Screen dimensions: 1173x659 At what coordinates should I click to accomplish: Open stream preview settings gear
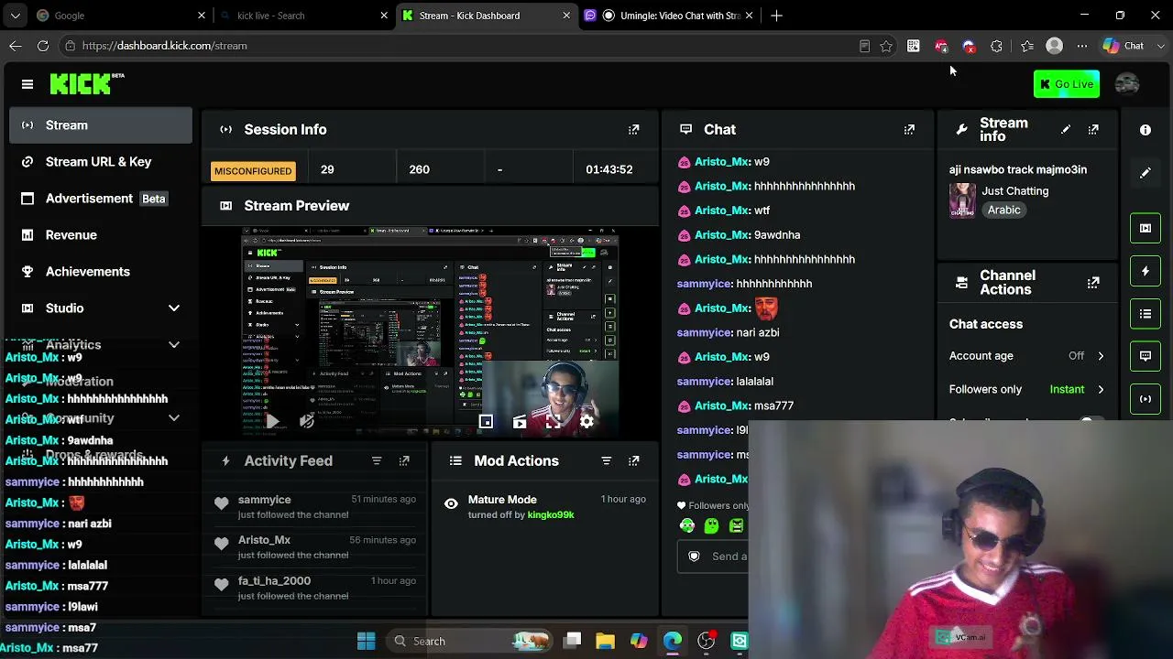click(587, 422)
